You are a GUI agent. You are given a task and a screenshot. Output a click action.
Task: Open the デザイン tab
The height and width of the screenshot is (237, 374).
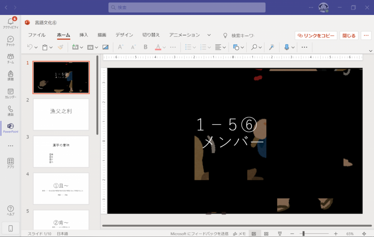tap(124, 35)
